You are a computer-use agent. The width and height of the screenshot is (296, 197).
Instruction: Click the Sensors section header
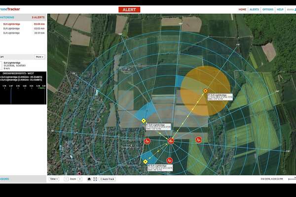(23, 179)
